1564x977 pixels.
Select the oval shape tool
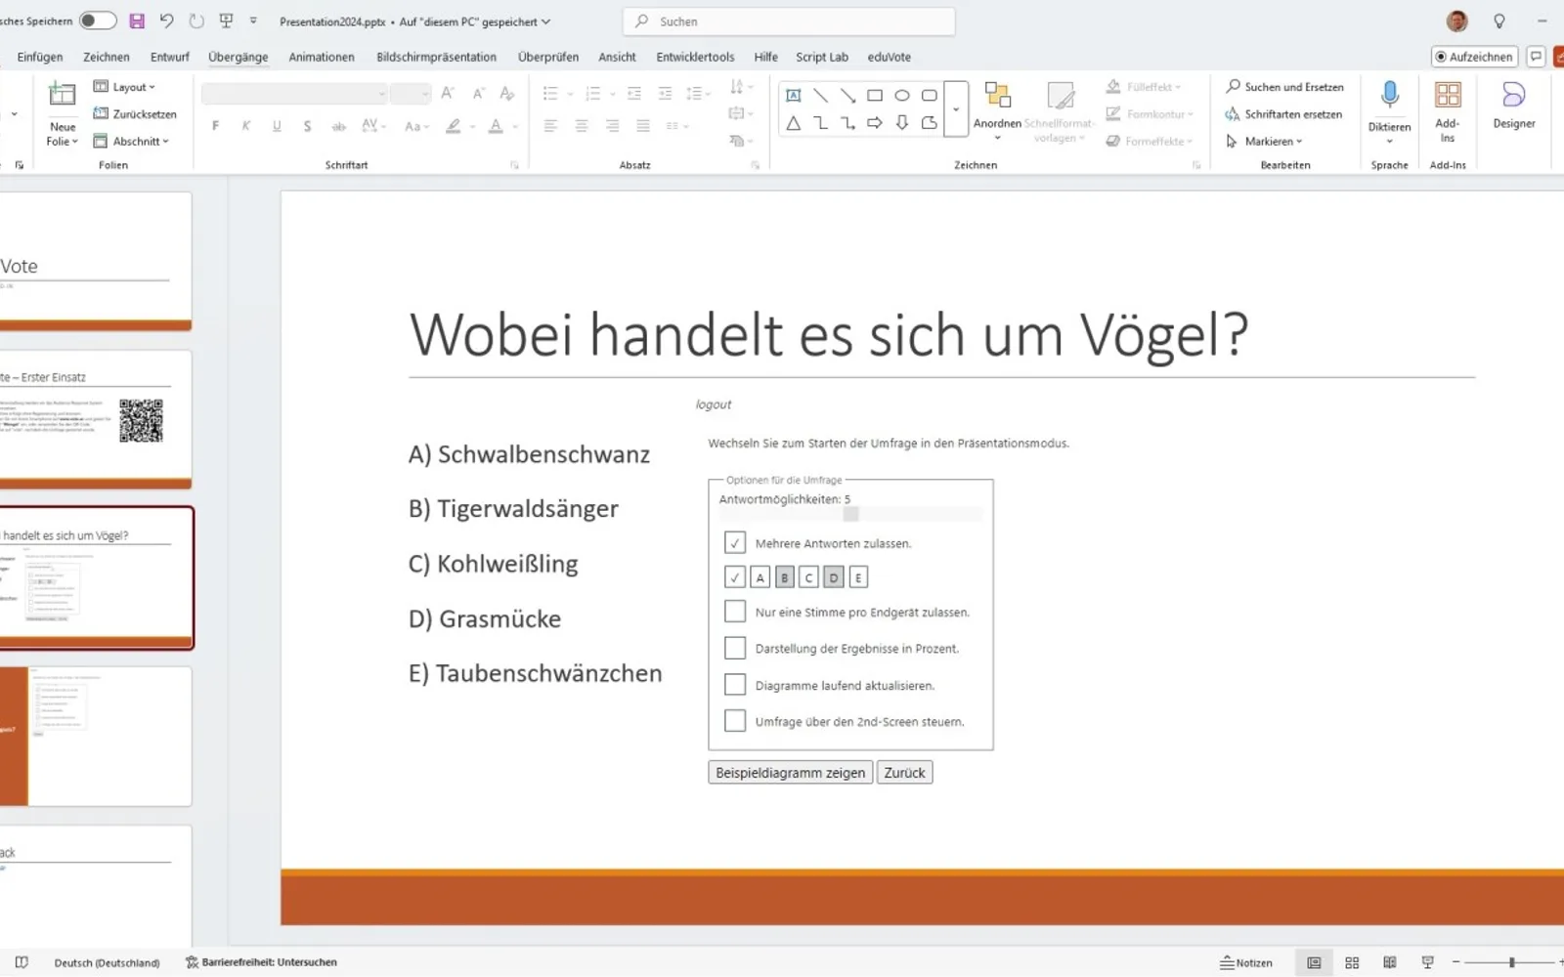[x=902, y=95]
